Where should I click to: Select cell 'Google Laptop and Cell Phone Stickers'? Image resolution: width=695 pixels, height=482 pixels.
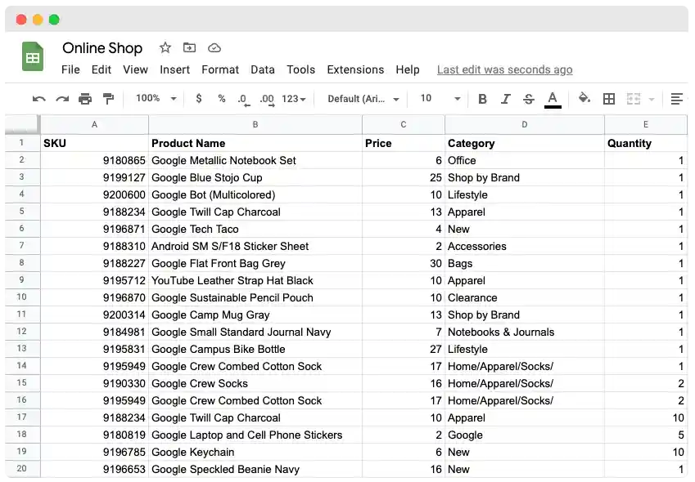coord(255,435)
